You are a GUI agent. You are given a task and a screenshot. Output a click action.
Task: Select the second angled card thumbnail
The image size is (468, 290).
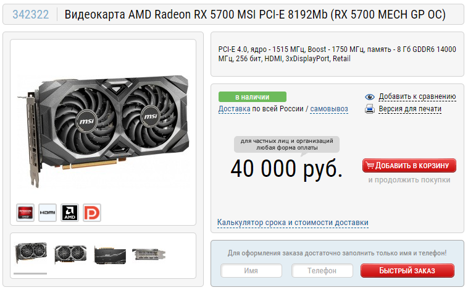(70, 254)
